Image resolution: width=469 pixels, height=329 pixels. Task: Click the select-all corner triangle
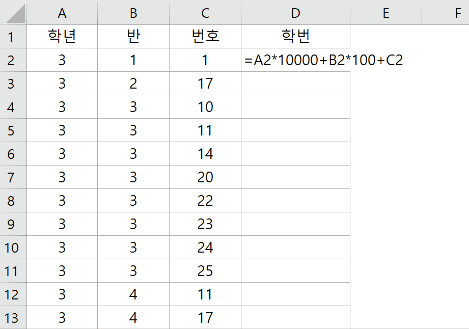[x=15, y=14]
